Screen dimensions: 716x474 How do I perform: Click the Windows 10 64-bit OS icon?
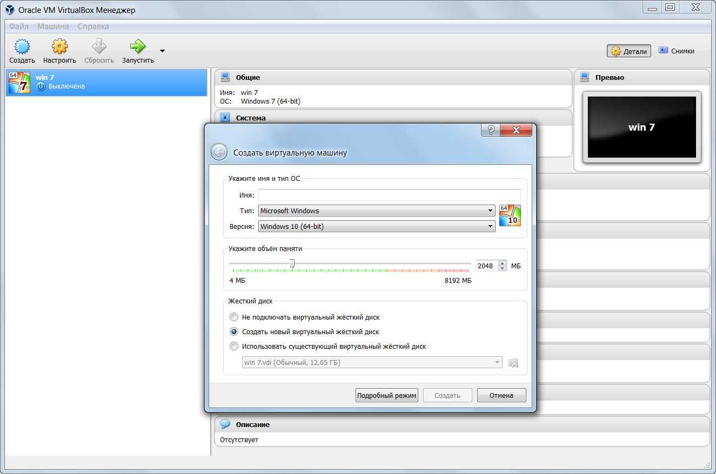(510, 215)
